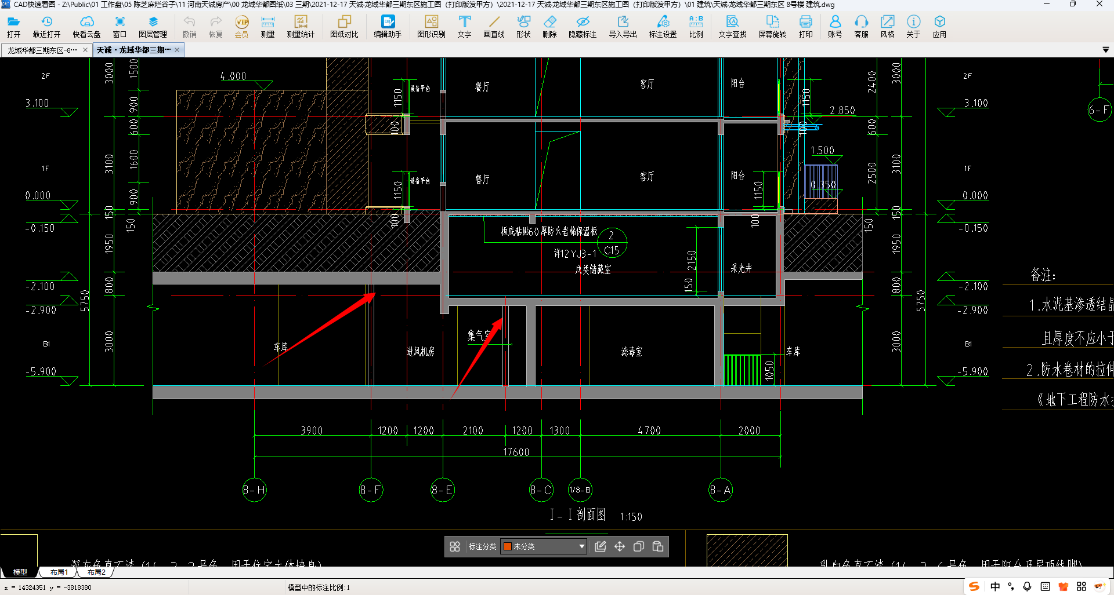Click the 进风机房 room label

click(421, 351)
